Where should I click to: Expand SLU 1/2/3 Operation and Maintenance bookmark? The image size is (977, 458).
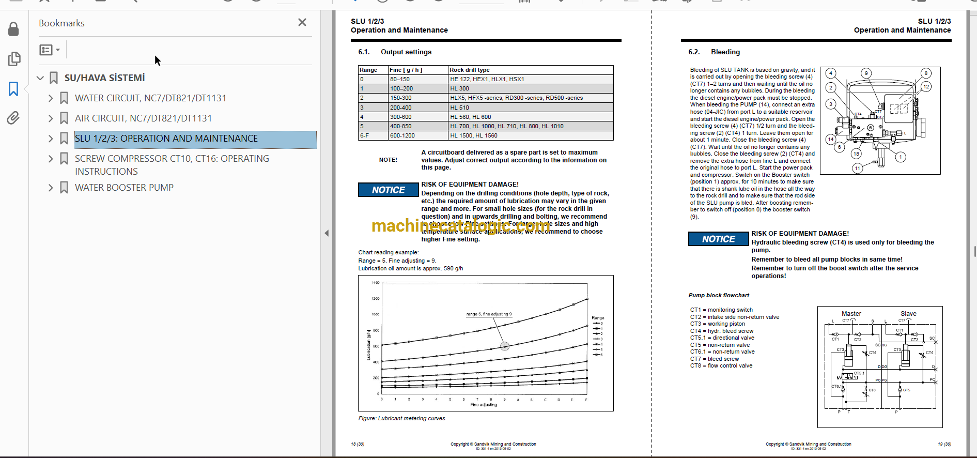point(51,139)
